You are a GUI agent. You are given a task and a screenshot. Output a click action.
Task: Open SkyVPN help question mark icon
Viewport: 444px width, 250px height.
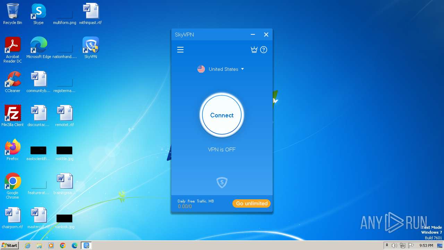click(264, 50)
